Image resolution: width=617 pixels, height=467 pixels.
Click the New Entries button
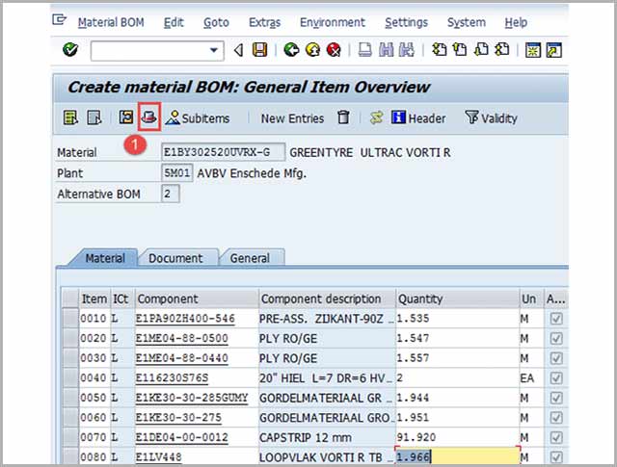(292, 118)
